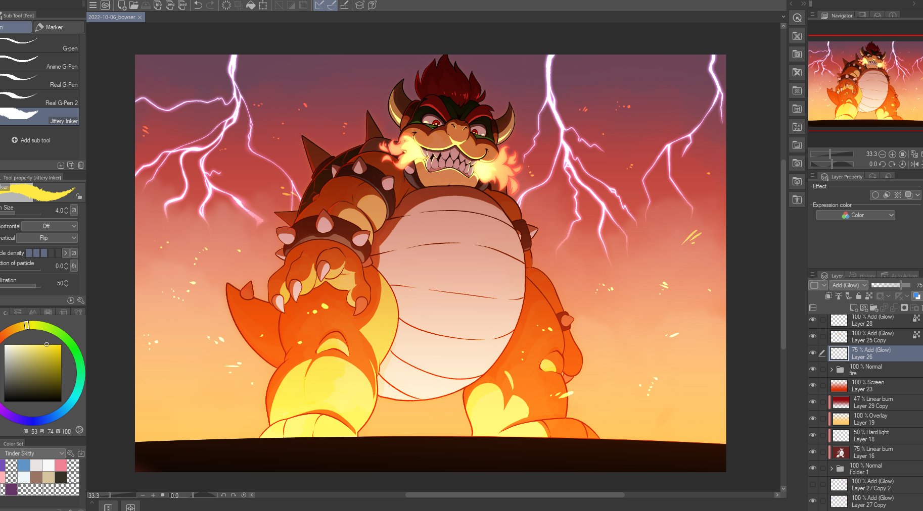Image resolution: width=923 pixels, height=511 pixels.
Task: Hide Layer 28 with its eye
Action: pos(813,320)
